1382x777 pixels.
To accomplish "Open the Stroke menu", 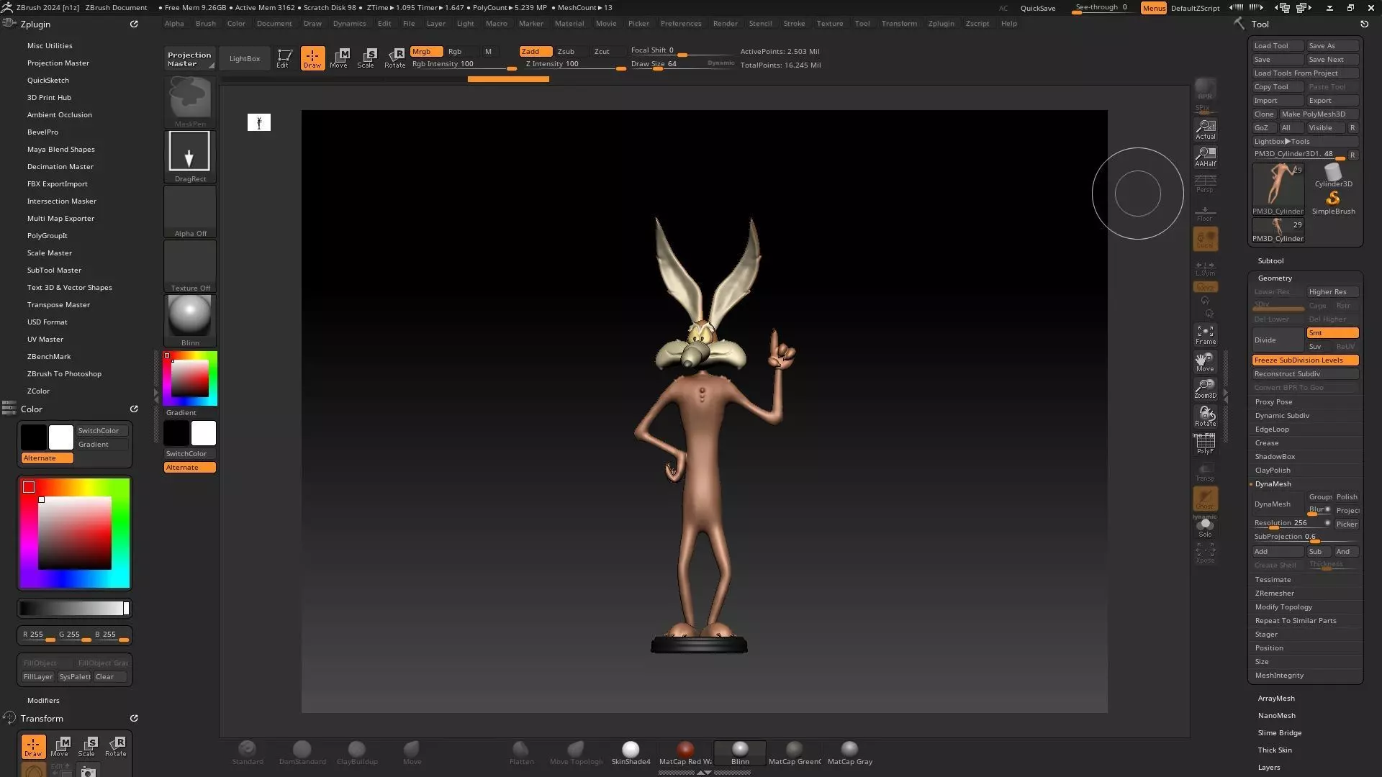I will coord(794,23).
